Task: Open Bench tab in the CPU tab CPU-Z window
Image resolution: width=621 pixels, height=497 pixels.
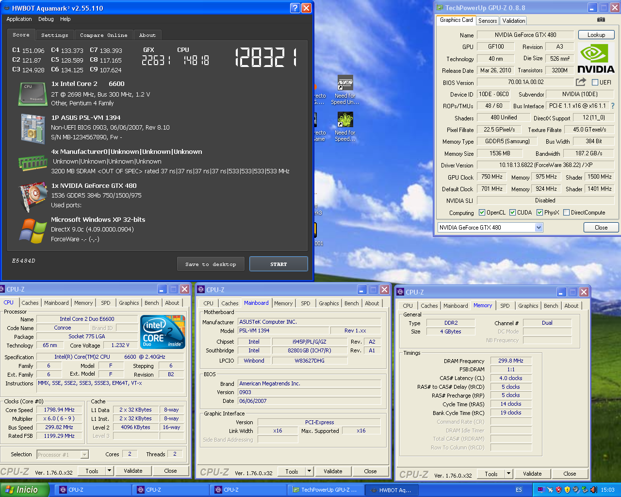Action: (x=152, y=303)
